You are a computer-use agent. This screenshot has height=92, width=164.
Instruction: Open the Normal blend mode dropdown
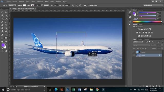click(141, 45)
